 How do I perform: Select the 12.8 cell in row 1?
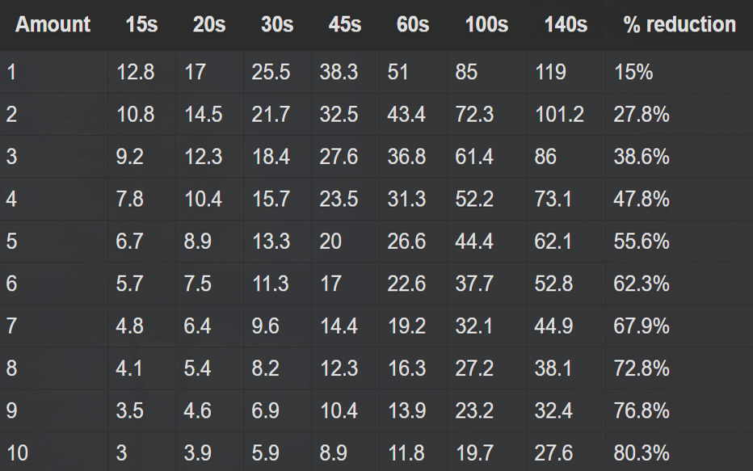(135, 73)
